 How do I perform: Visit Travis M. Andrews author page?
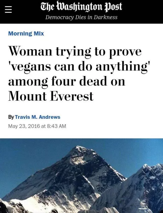pos(38,117)
